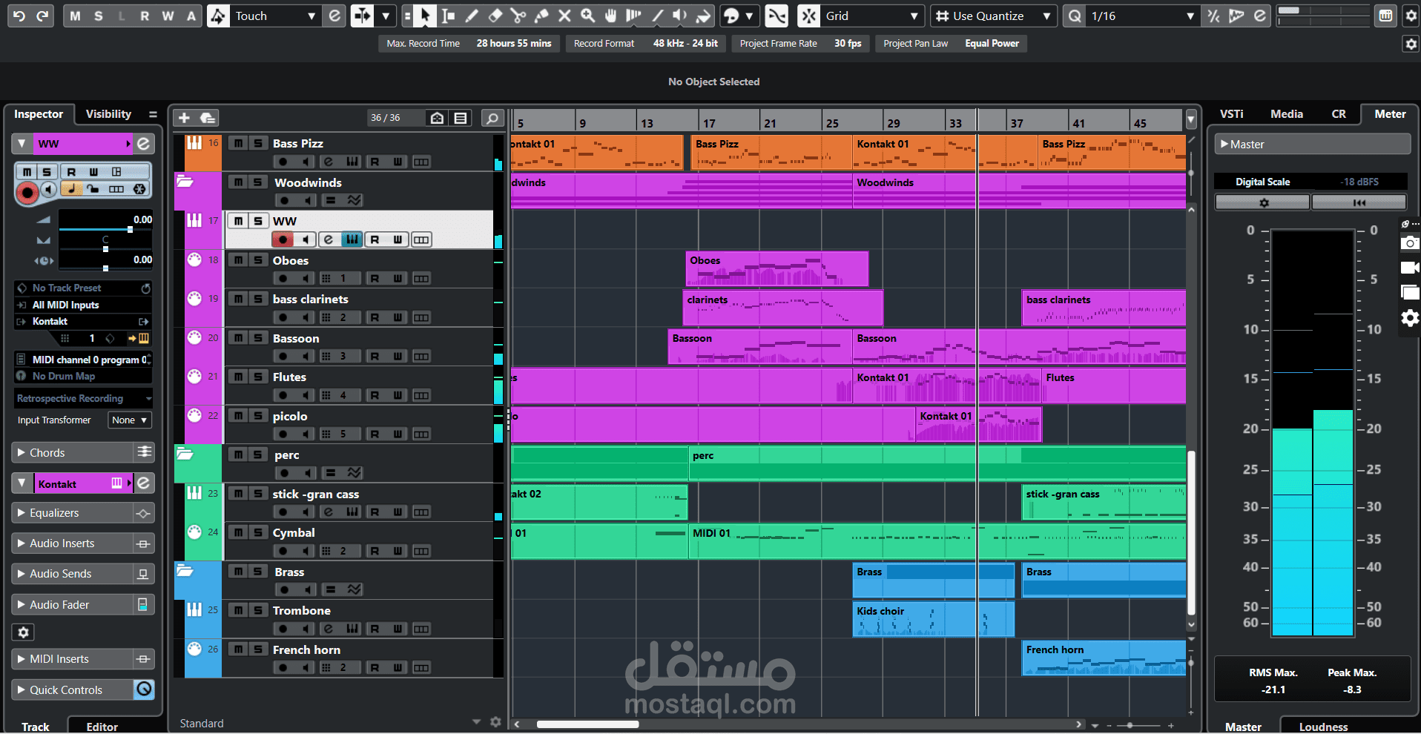Select the Split scissors tool
The height and width of the screenshot is (734, 1421).
[x=518, y=16]
